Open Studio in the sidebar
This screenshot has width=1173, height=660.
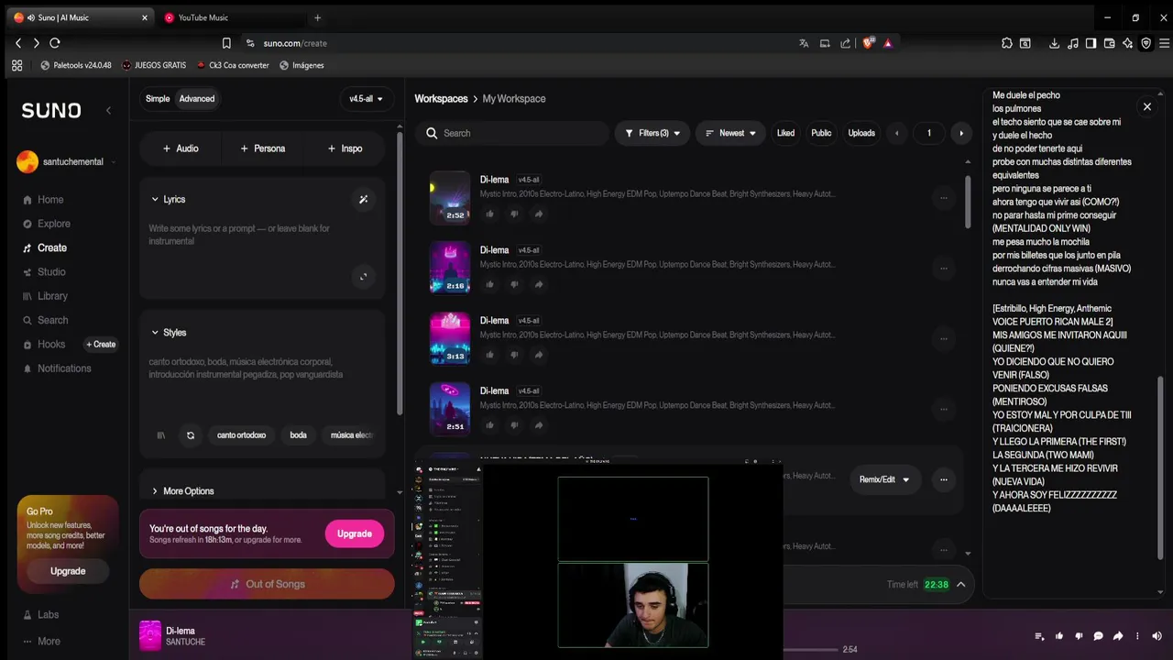tap(51, 272)
